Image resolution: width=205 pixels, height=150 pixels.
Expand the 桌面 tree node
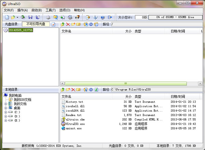tap(6, 108)
